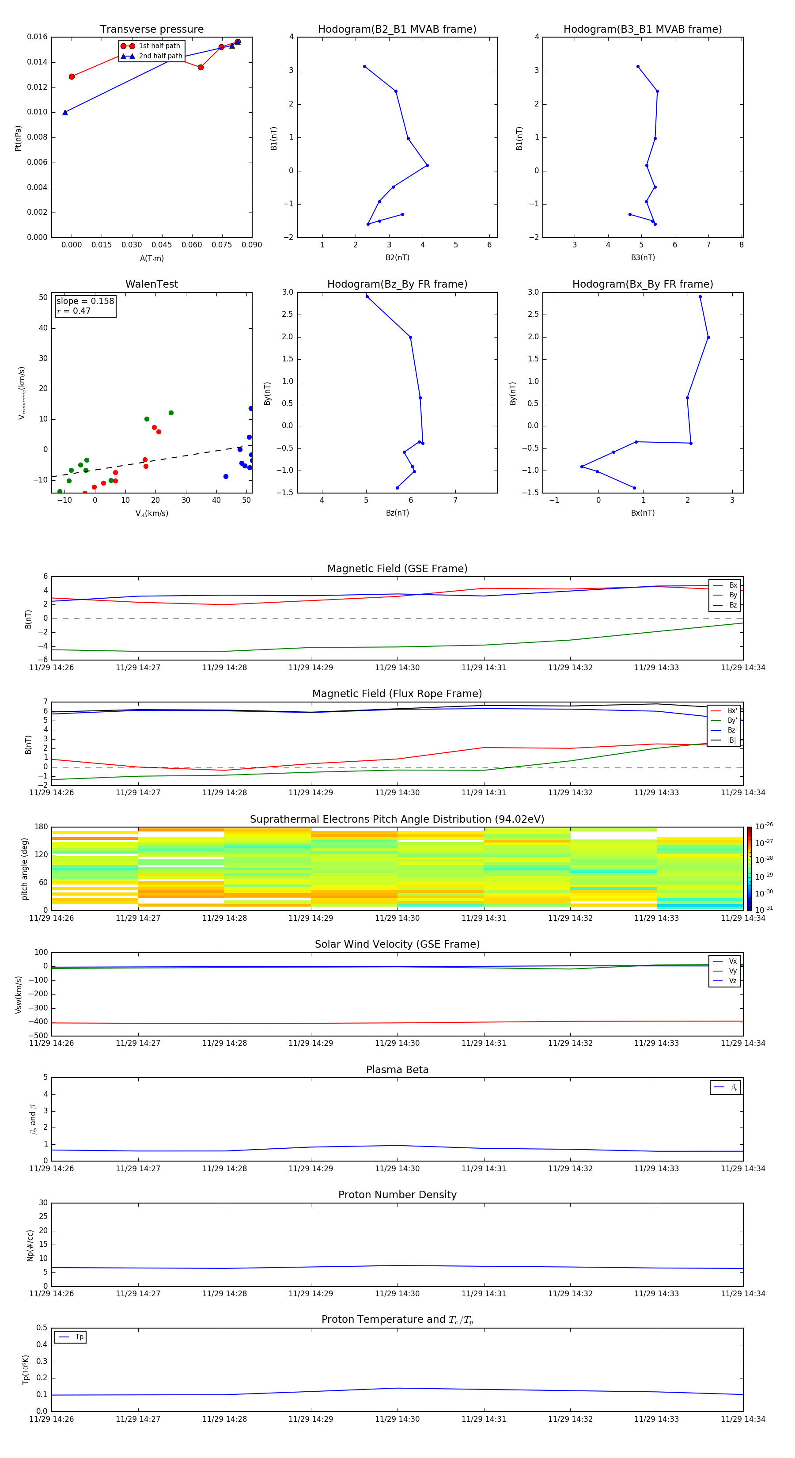
Task: Click the "βp" legend in Plasma Beta plot
Action: [725, 1087]
